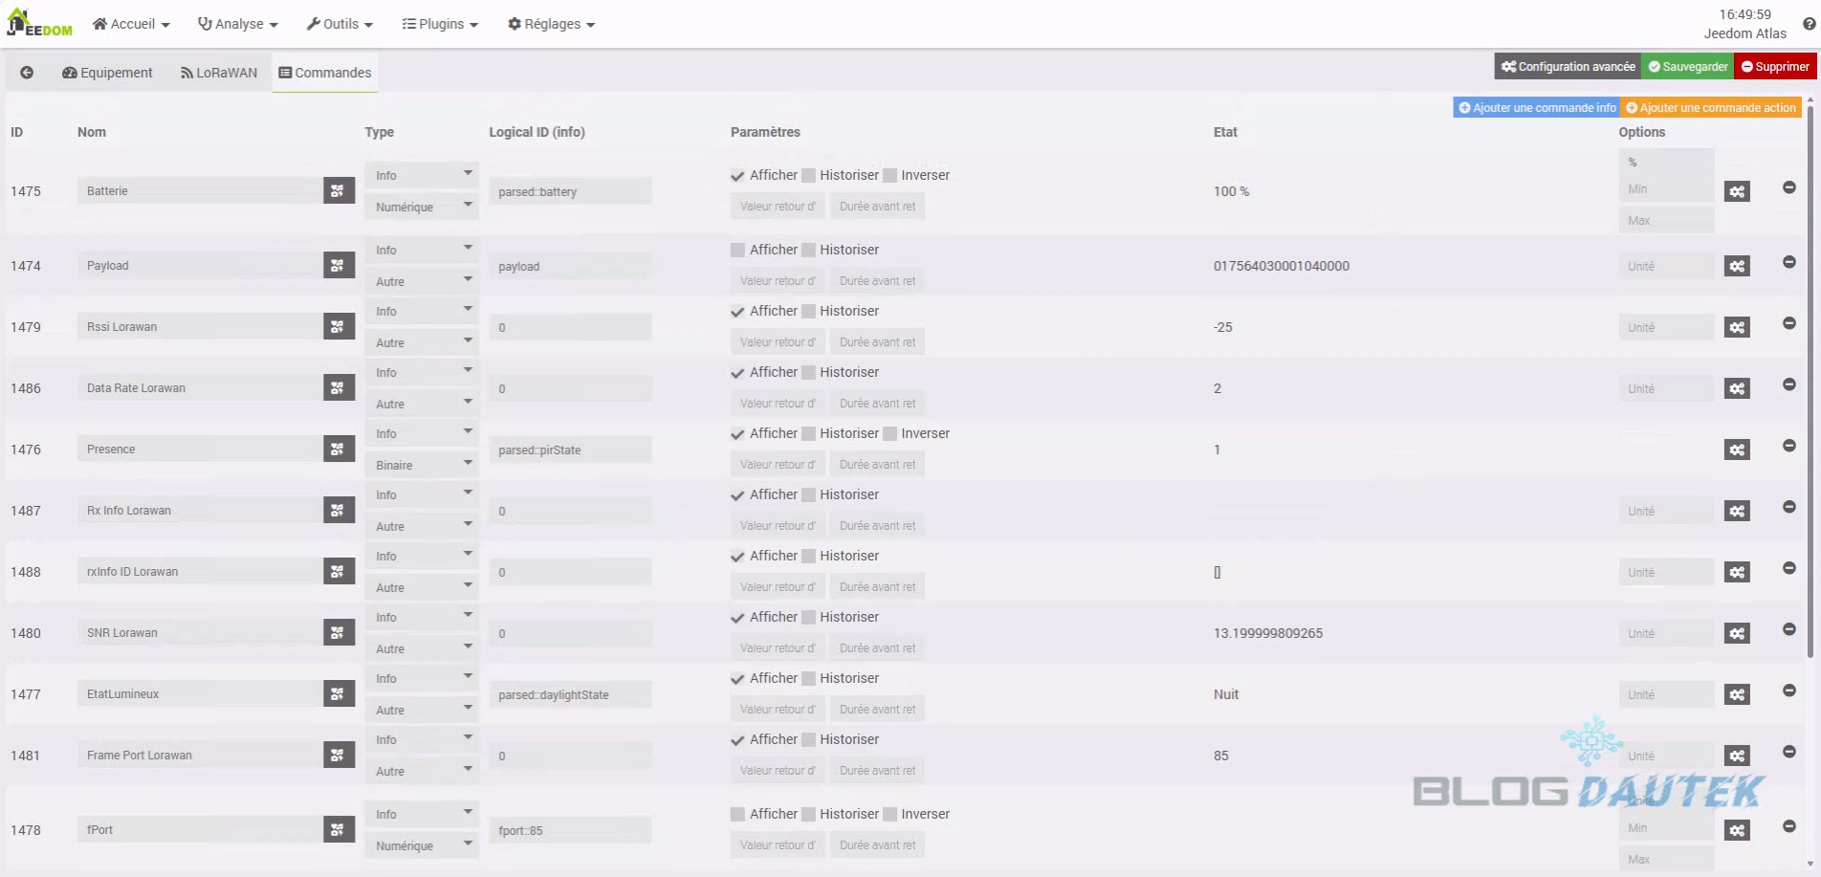Image resolution: width=1821 pixels, height=877 pixels.
Task: Expand the Info type dropdown for Payload
Action: pyautogui.click(x=421, y=250)
